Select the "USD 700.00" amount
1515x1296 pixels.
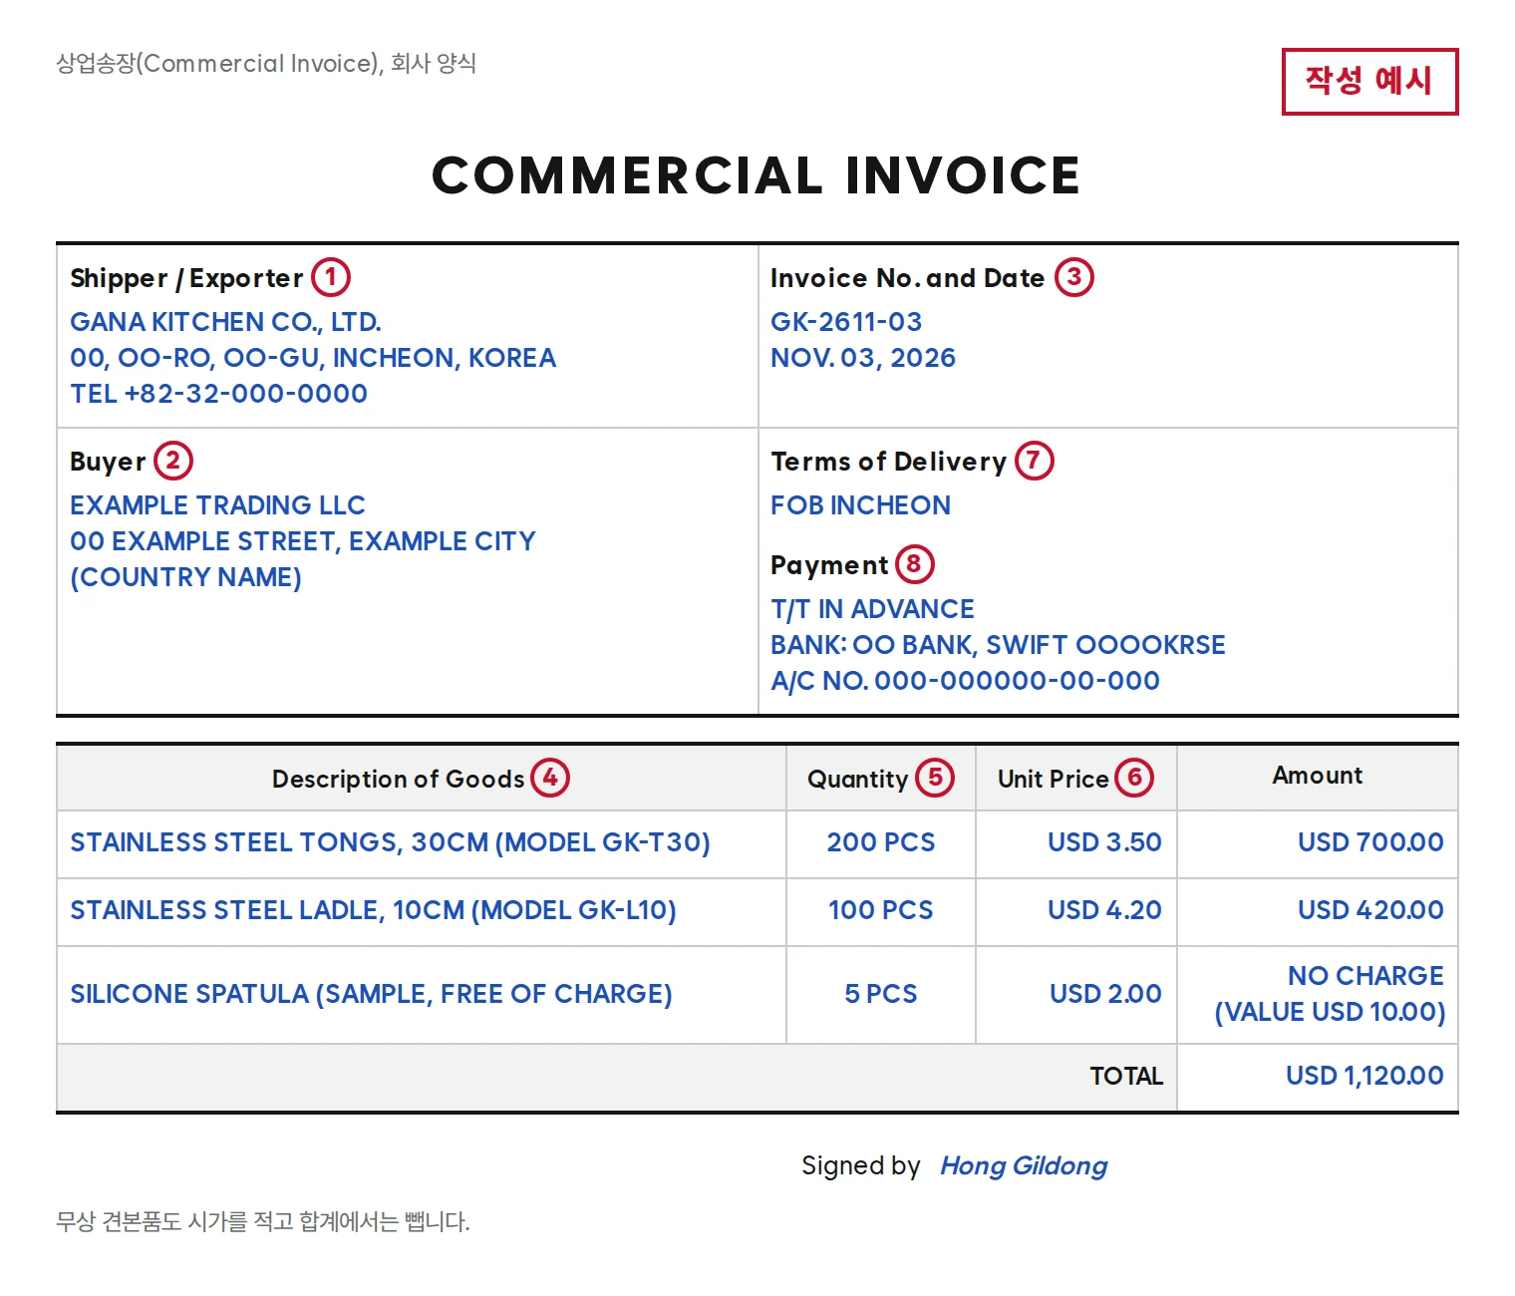(x=1370, y=842)
